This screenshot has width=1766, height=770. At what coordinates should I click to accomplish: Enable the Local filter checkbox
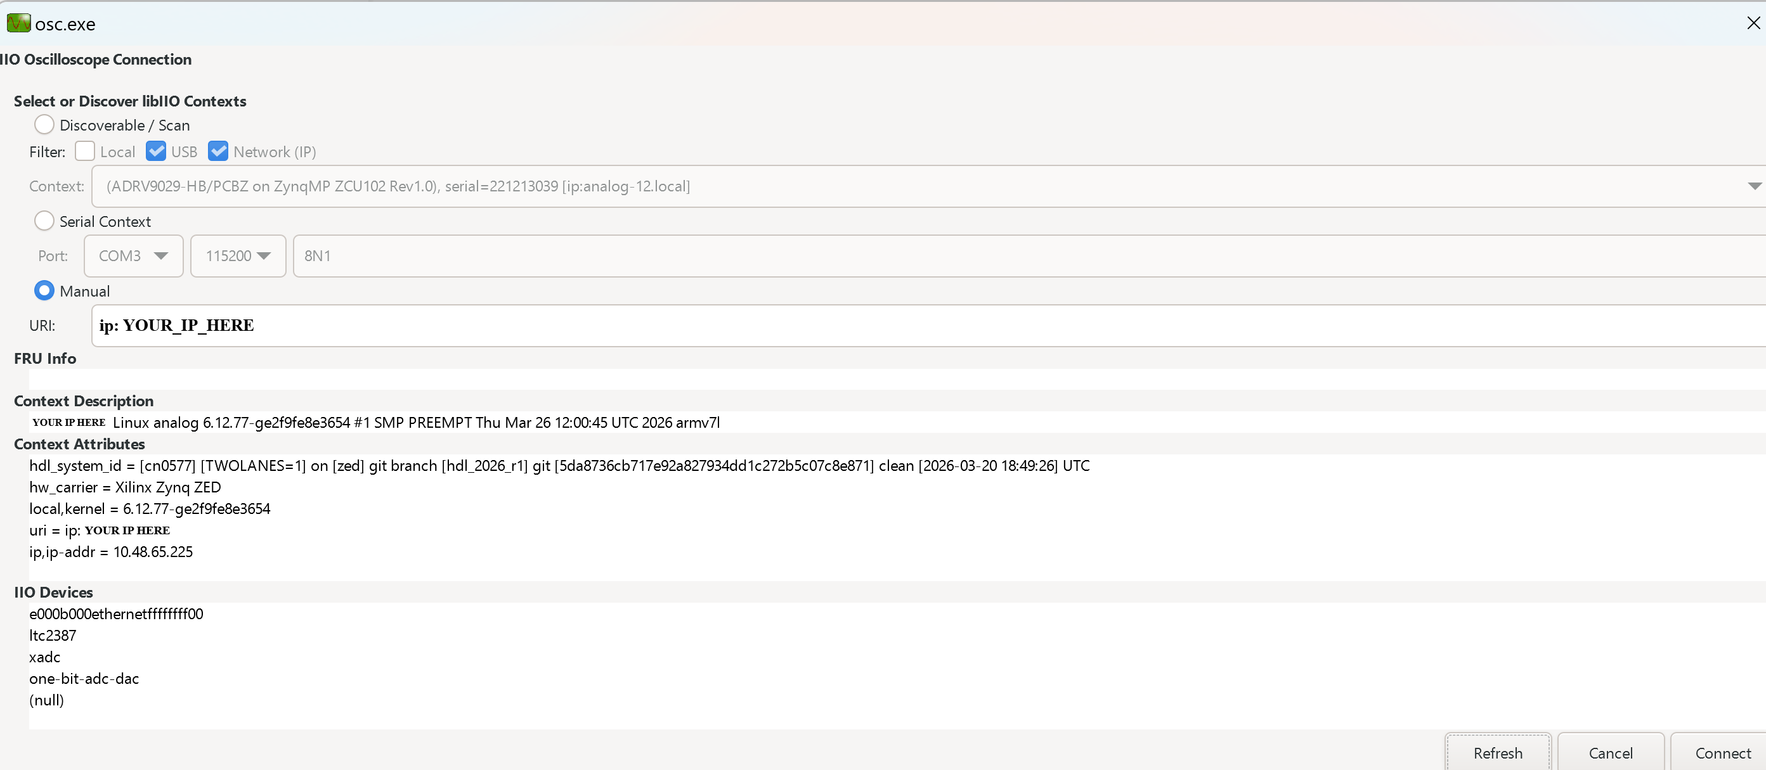[84, 151]
